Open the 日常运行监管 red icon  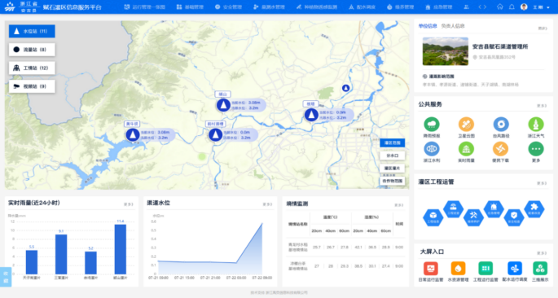431,269
